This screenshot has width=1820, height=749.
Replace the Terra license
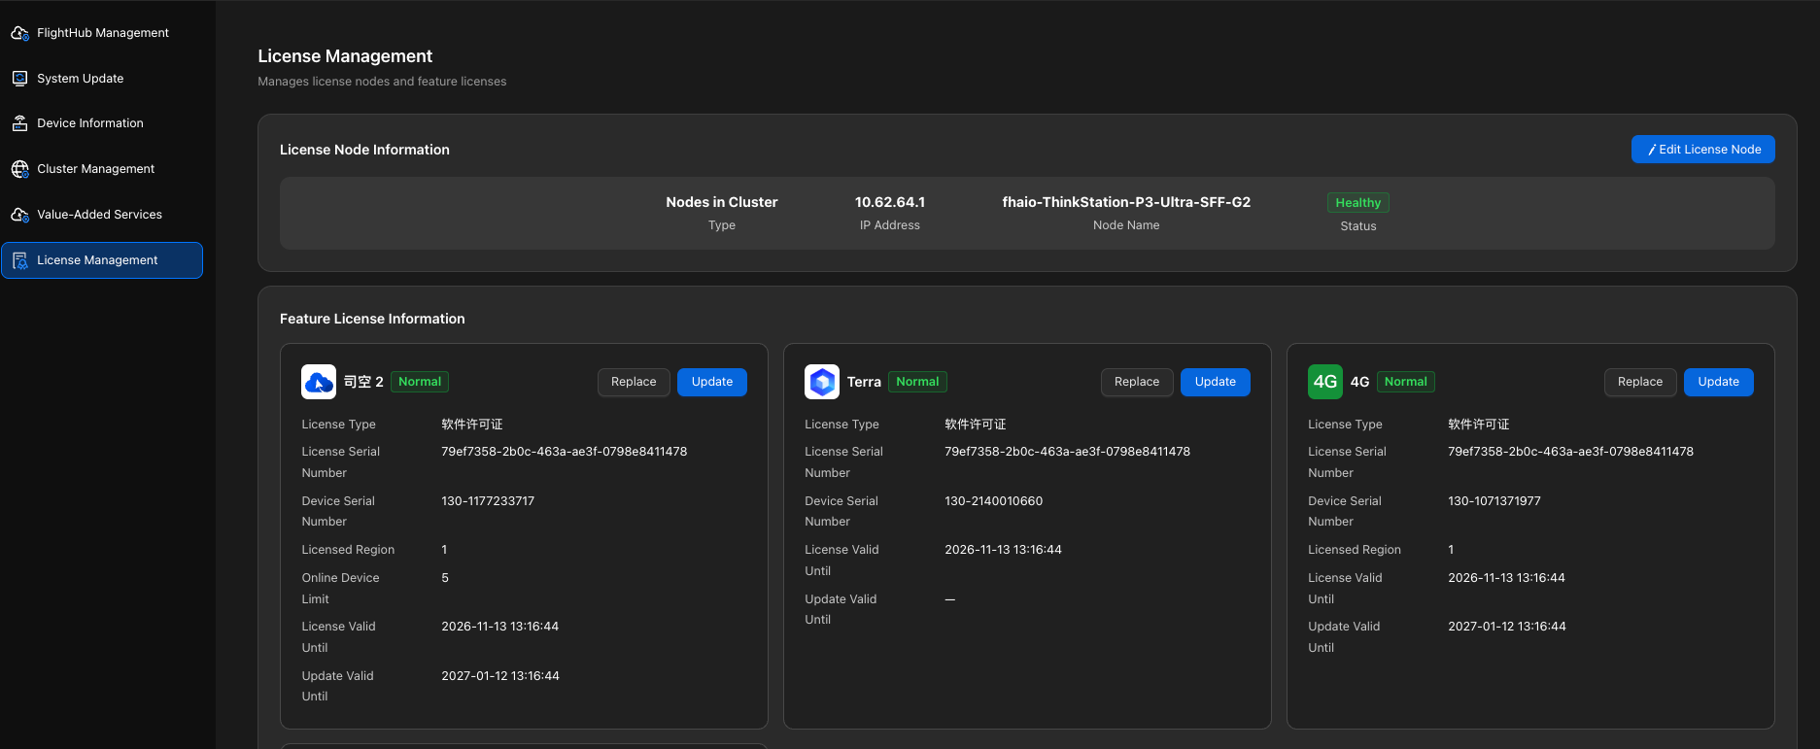[x=1137, y=382]
